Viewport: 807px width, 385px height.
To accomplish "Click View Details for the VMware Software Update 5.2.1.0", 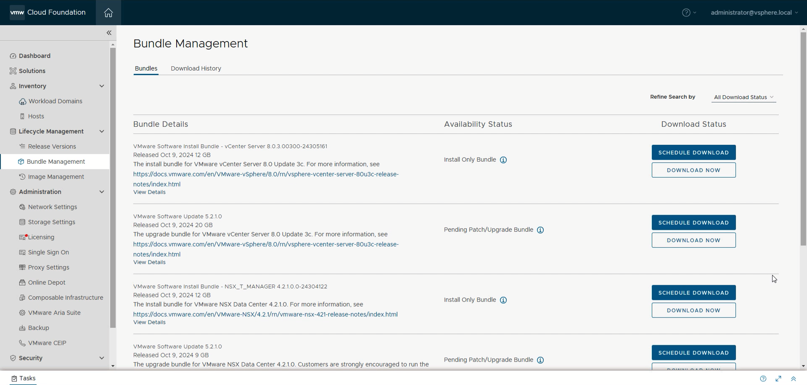I will point(149,262).
